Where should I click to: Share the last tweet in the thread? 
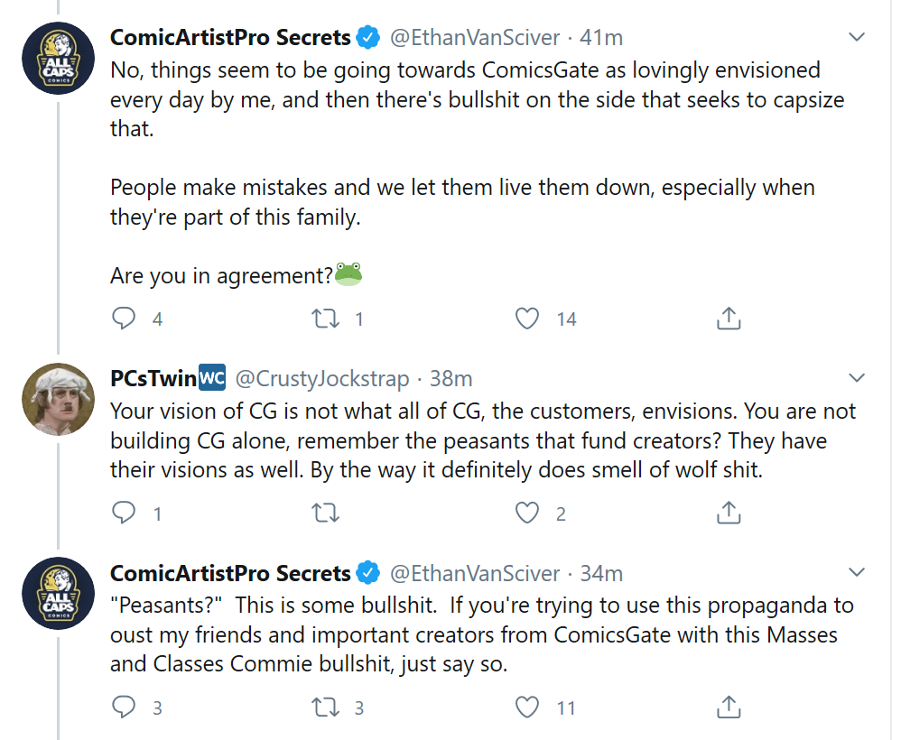[729, 707]
